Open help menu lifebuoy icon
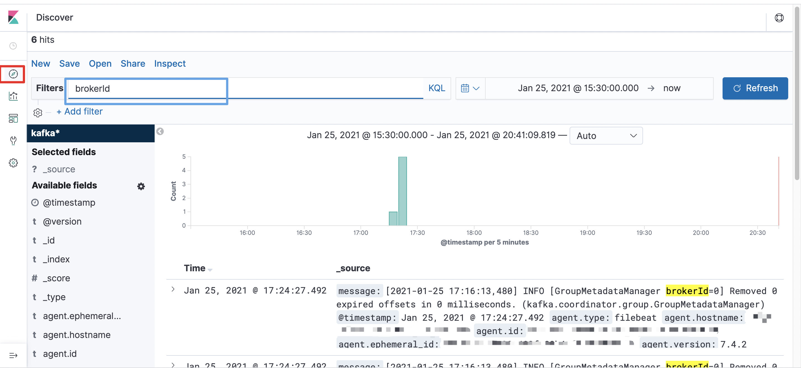Image resolution: width=801 pixels, height=368 pixels. (x=779, y=18)
